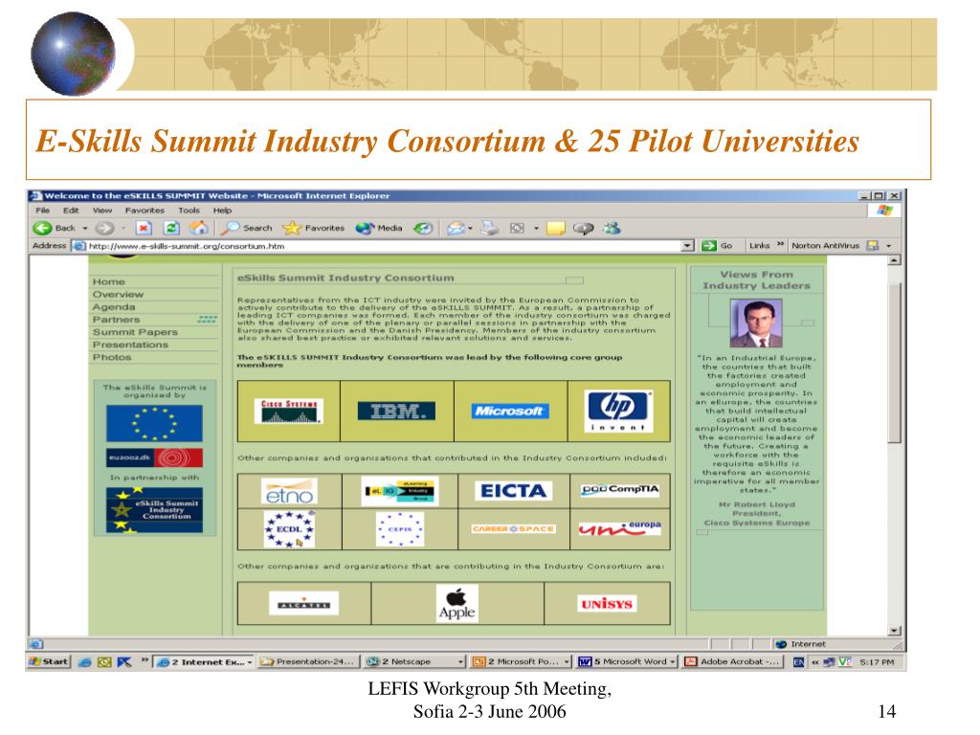Open the Edit menu
Image resolution: width=980 pixels, height=735 pixels.
coord(71,211)
